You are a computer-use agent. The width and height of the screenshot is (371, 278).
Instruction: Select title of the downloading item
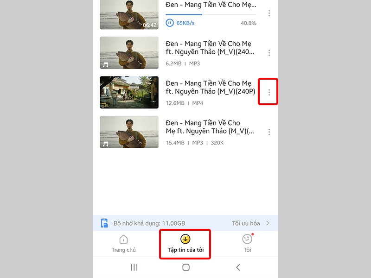pyautogui.click(x=211, y=5)
